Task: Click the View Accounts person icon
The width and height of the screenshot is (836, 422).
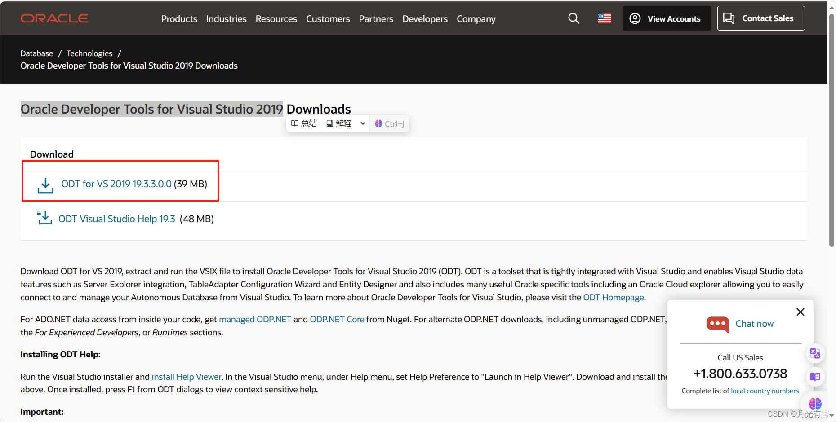Action: coord(635,18)
